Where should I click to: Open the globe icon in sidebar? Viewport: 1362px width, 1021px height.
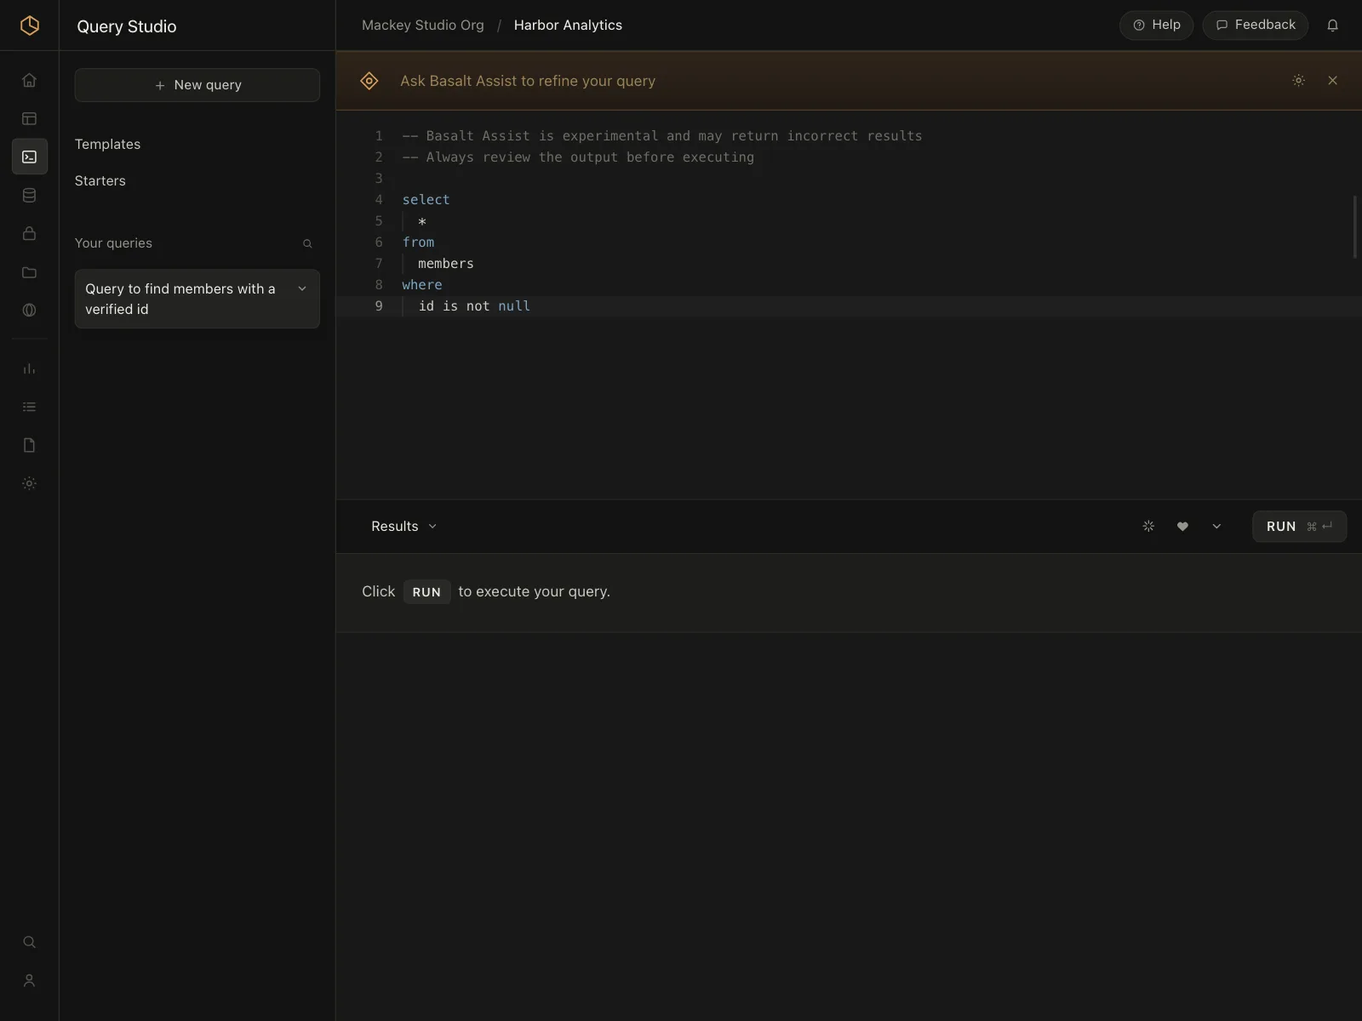point(29,311)
